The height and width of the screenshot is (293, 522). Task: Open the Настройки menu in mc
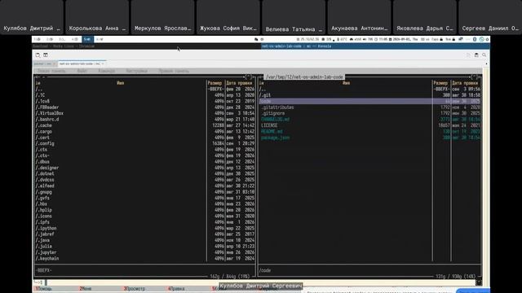[x=136, y=71]
